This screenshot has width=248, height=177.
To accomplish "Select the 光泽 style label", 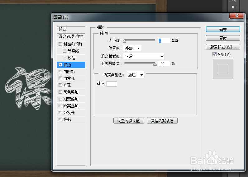I will click(x=67, y=85).
